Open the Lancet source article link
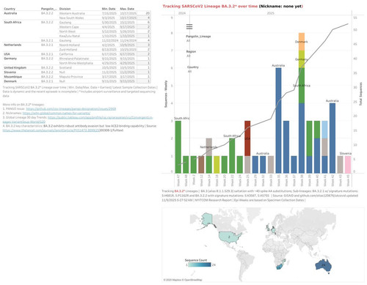 coord(51,130)
